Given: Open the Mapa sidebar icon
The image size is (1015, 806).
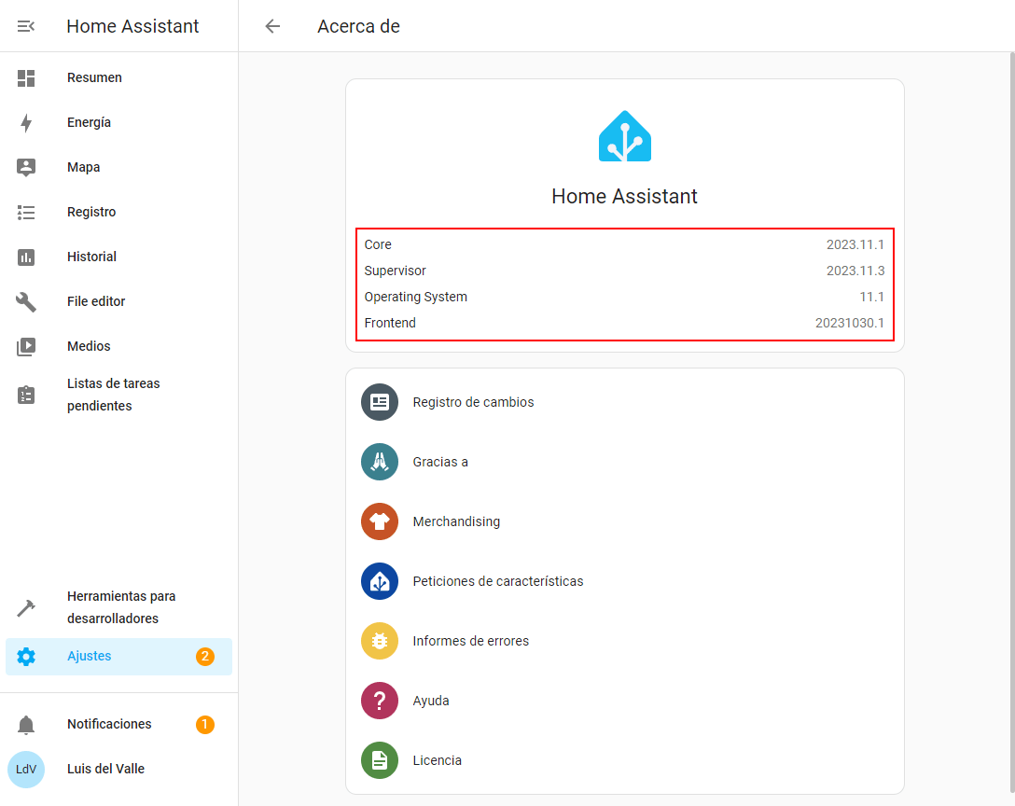Looking at the screenshot, I should [26, 168].
